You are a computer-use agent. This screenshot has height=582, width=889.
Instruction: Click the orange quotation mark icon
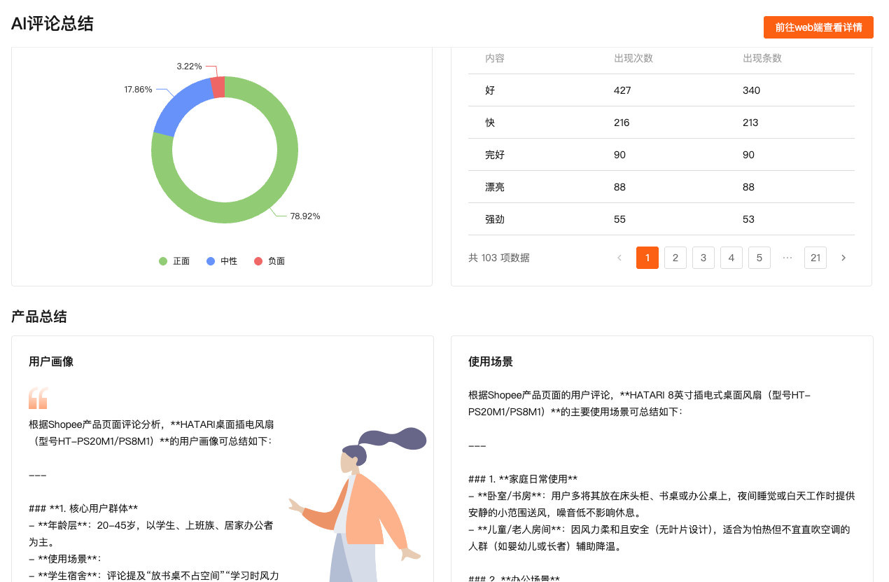pos(38,398)
